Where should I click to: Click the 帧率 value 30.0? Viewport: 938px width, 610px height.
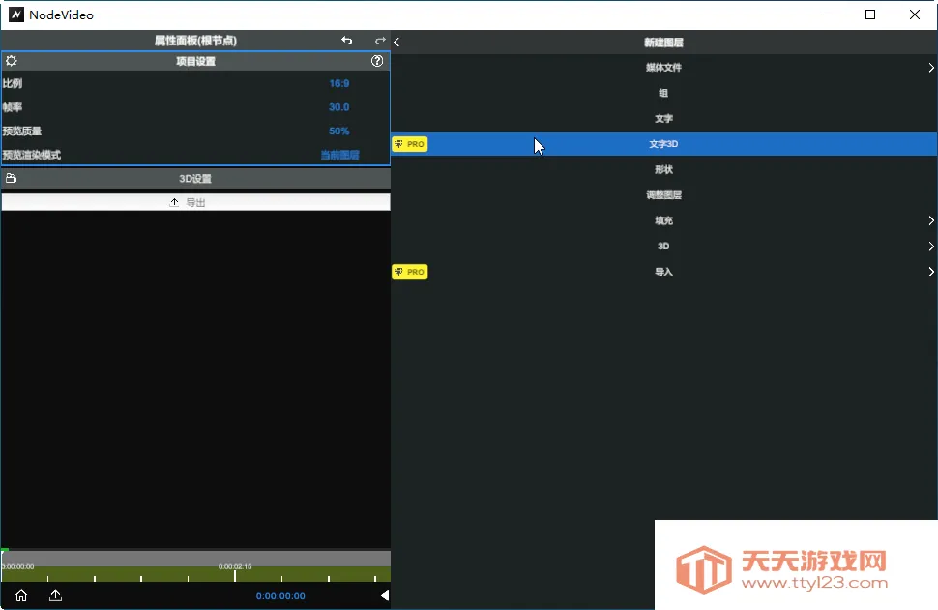[338, 107]
